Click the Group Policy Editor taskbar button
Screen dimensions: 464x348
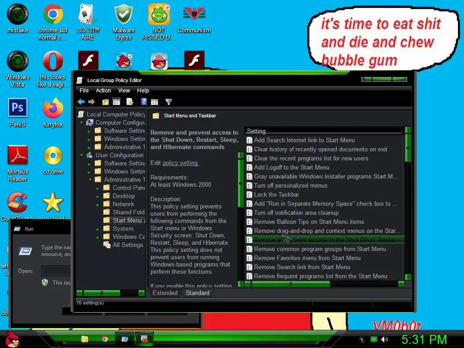pos(145,339)
